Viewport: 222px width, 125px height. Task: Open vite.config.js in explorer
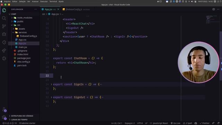click(x=24, y=62)
